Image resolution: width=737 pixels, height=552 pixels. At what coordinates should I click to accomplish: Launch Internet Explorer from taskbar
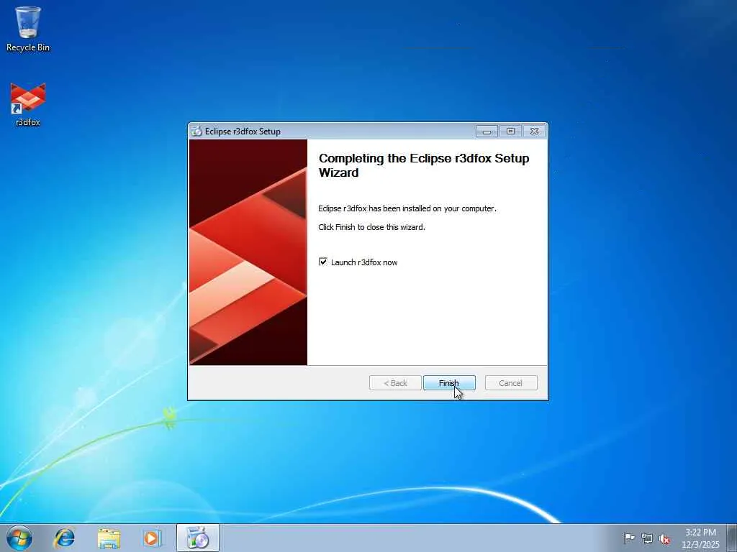pos(64,538)
